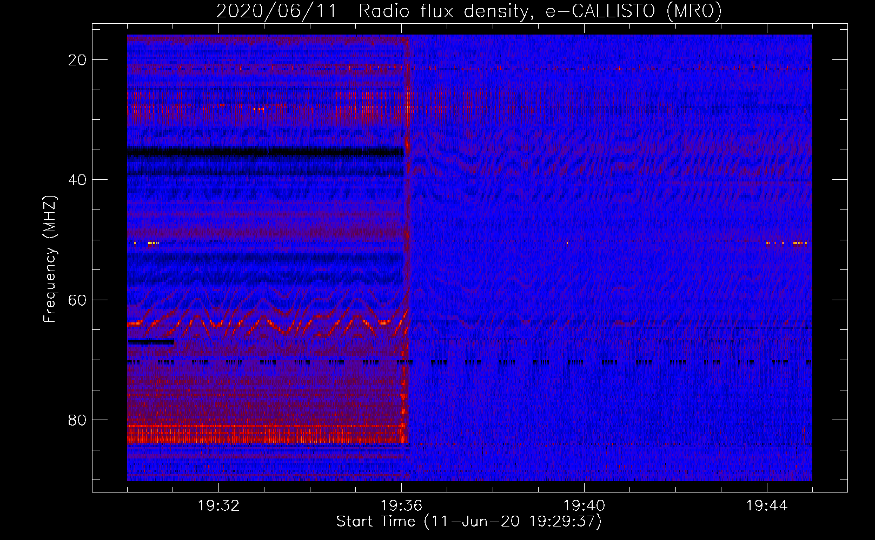The width and height of the screenshot is (875, 540).
Task: Click the "Frequency (MHZ)" axis label
Action: [x=50, y=259]
